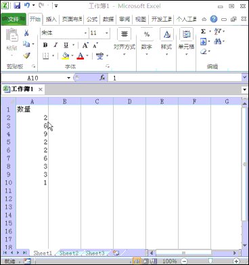Screen dimensions: 249x265
Task: Click the AutoSum sigma icon
Action: point(203,31)
